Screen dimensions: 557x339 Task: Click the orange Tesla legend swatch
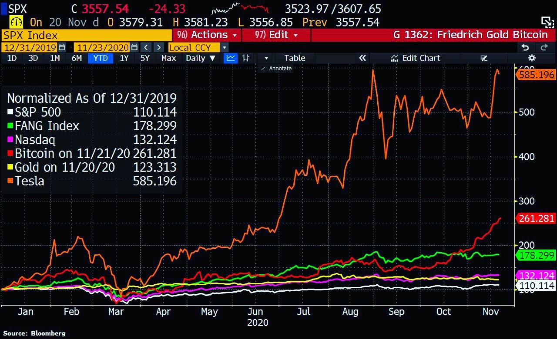click(x=10, y=181)
